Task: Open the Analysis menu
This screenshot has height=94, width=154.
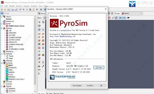Action: coord(34,6)
